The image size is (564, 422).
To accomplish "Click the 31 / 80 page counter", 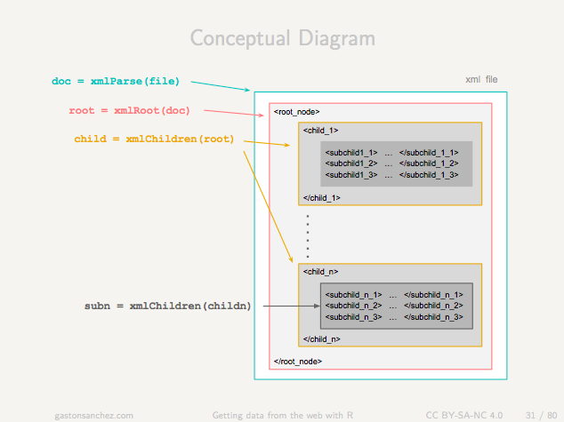I will [x=541, y=415].
